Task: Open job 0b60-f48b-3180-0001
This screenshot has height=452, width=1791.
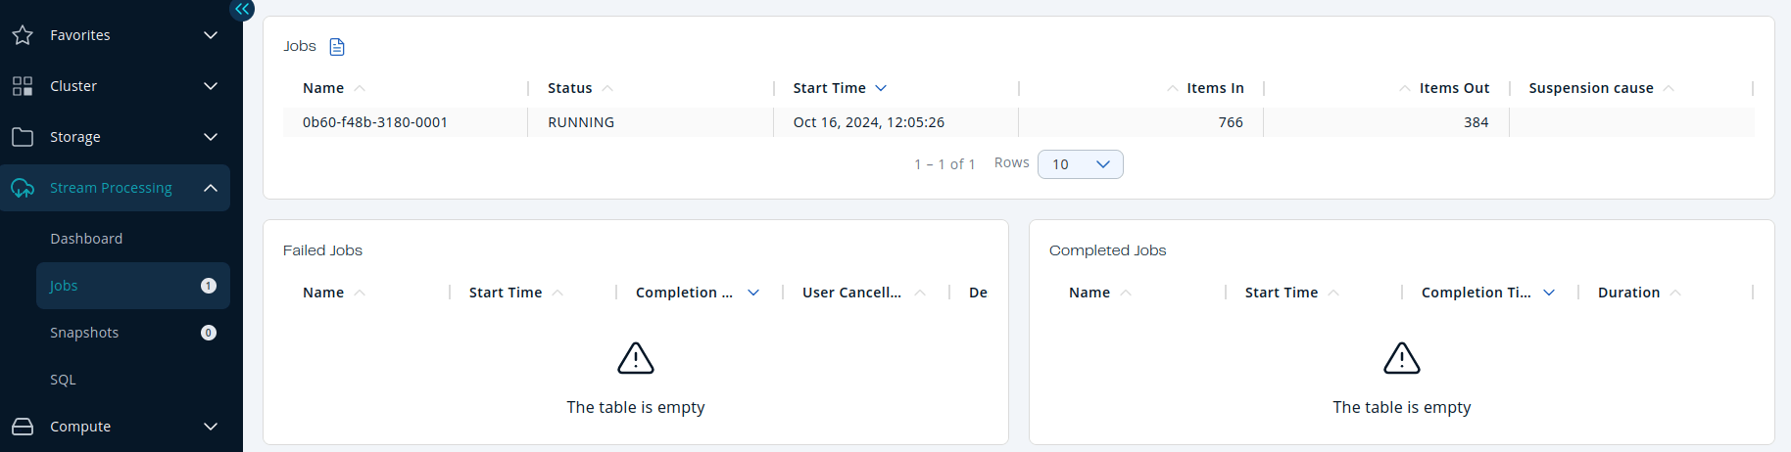Action: 374,122
